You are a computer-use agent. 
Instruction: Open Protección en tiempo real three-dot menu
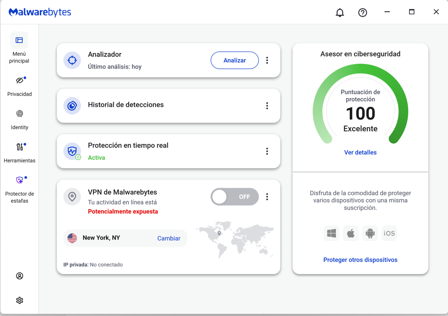coord(267,151)
